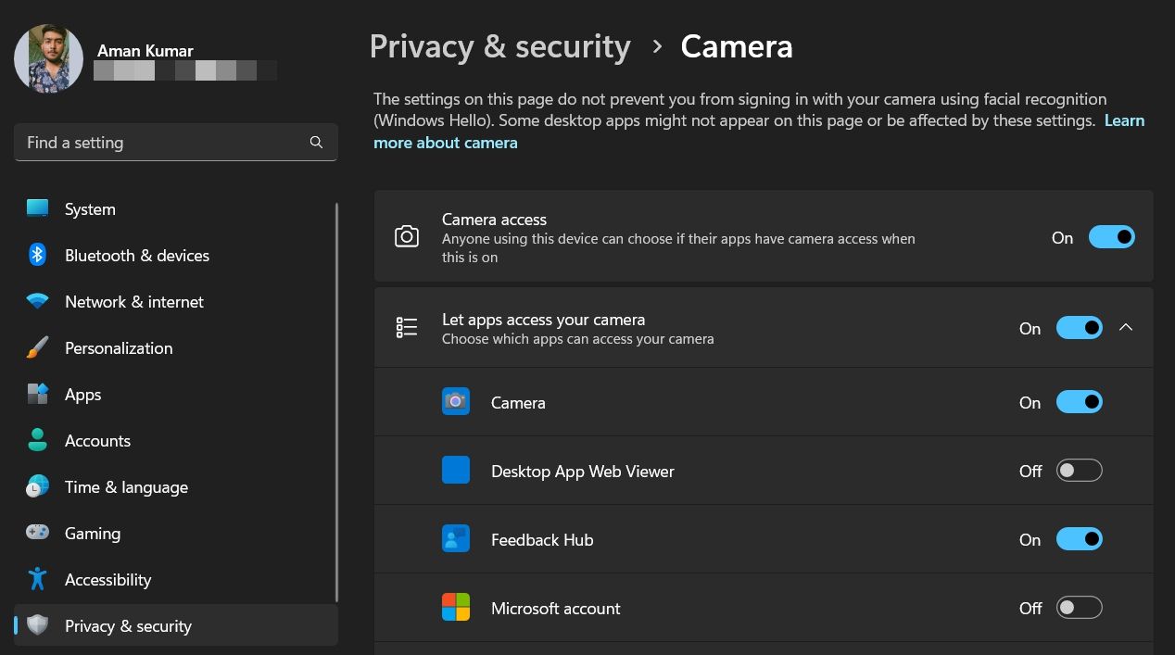Open the System settings category
The image size is (1175, 655).
176,209
